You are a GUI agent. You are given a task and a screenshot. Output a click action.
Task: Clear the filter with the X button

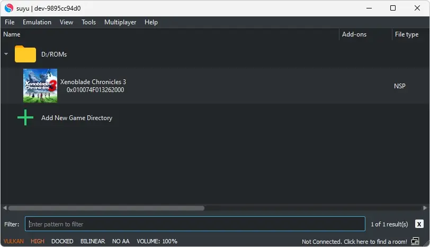[419, 224]
